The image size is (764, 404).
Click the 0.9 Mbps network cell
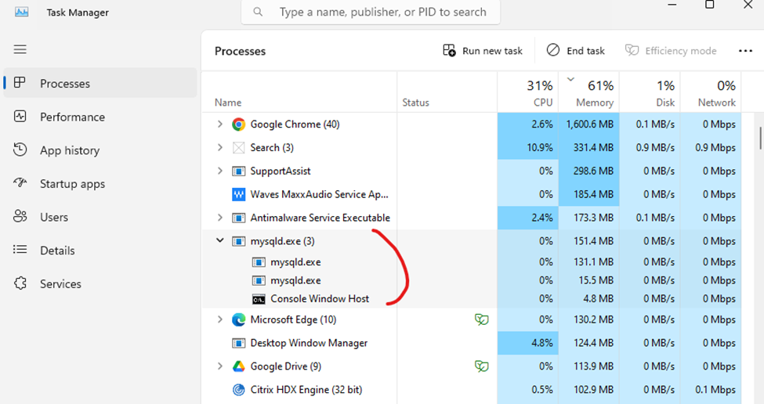pyautogui.click(x=711, y=147)
